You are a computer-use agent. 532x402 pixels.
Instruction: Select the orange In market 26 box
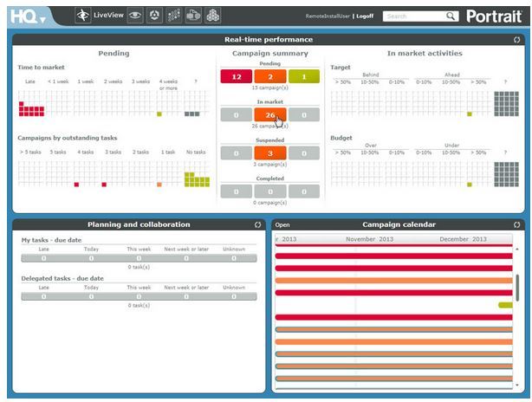[x=270, y=114]
